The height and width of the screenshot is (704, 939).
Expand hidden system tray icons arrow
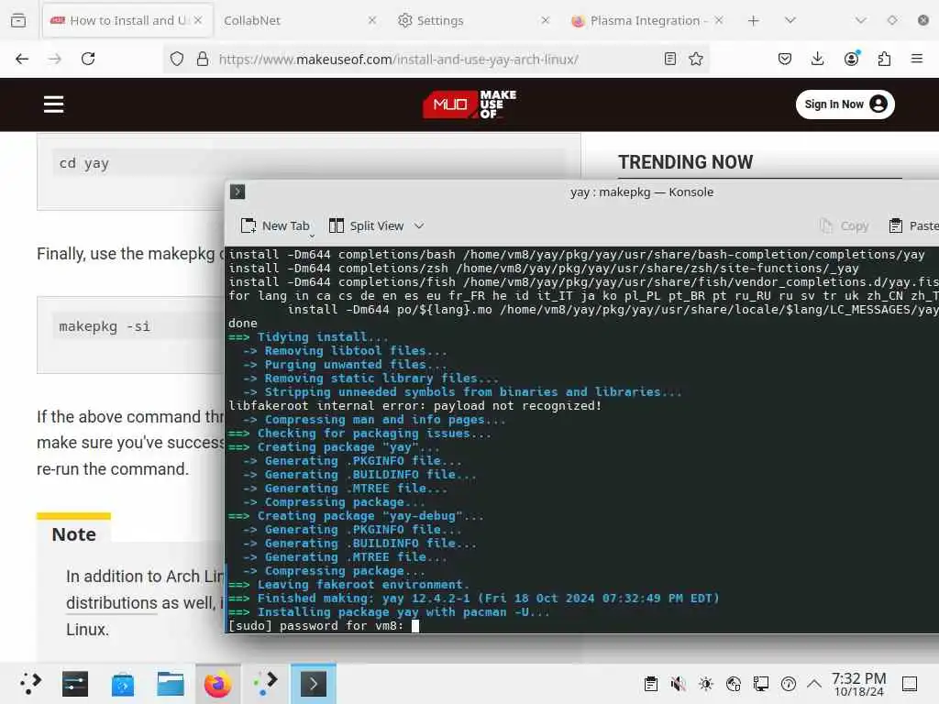tap(814, 684)
